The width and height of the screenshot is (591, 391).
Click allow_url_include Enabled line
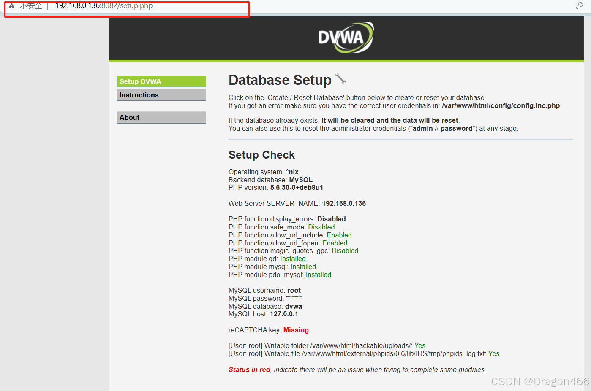[290, 235]
